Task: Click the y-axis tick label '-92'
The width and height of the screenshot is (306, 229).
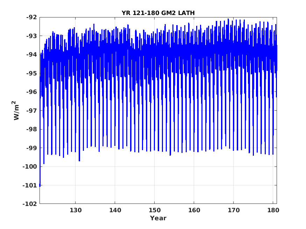Action: click(x=31, y=17)
